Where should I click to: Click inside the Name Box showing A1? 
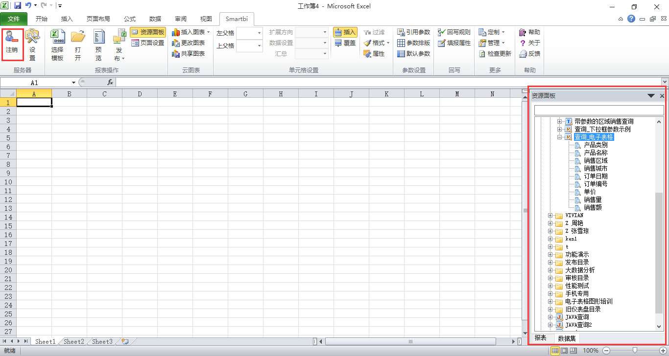pos(34,83)
